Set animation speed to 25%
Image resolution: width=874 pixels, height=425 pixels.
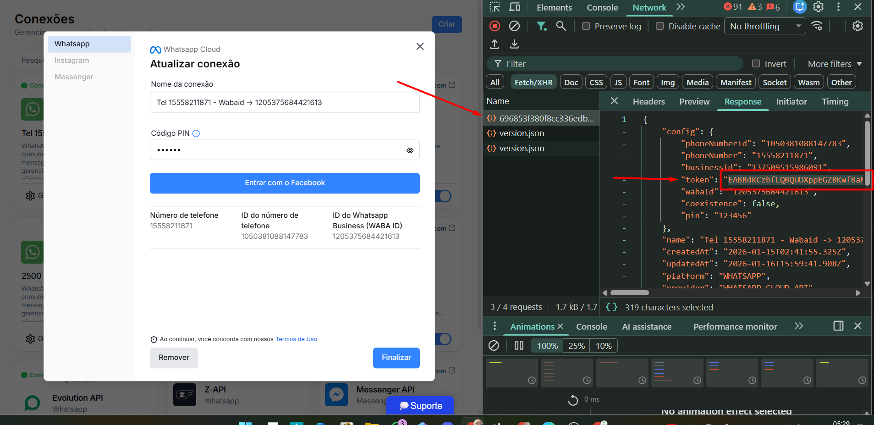point(577,346)
